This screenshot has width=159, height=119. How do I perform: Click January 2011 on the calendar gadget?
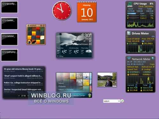[87, 19]
